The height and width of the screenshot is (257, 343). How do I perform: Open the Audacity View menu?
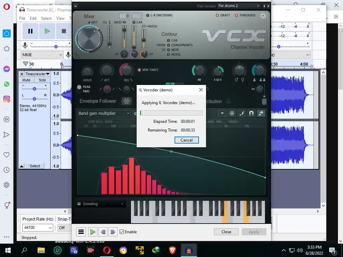60,18
